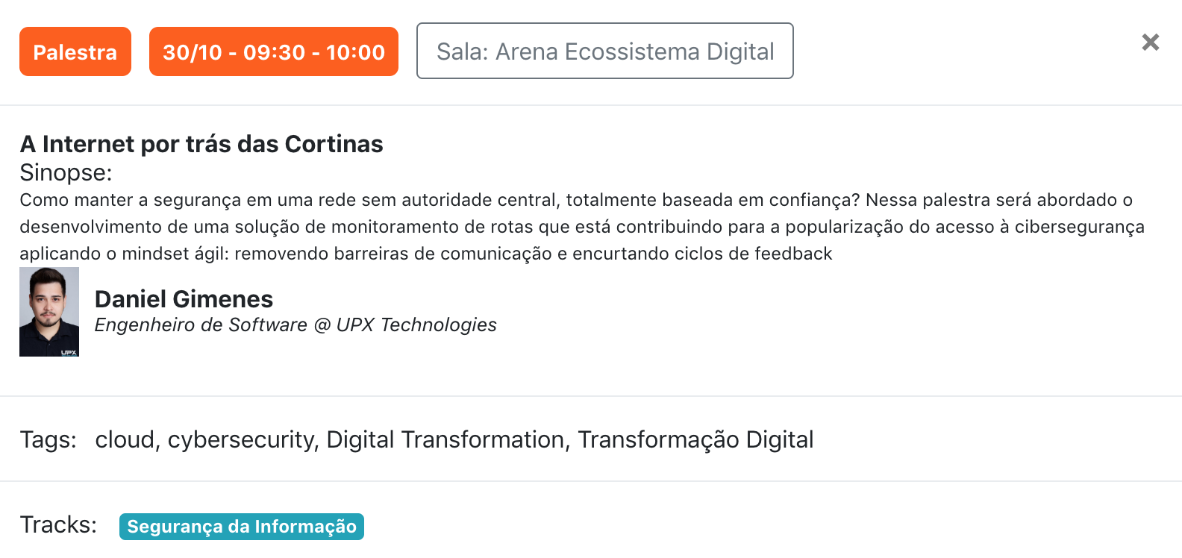The image size is (1182, 558).
Task: Select the 30/10 - 09:30 - 10:00 schedule badge
Action: (x=274, y=51)
